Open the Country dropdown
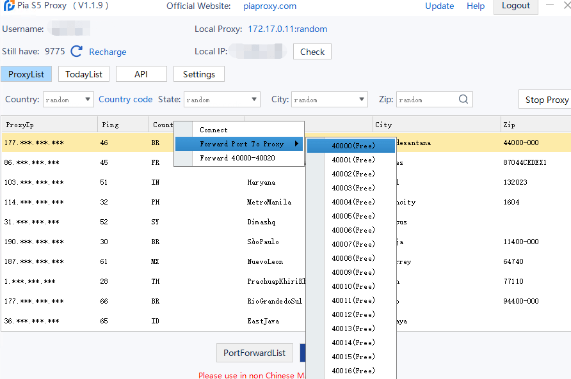571x379 pixels. (x=86, y=99)
